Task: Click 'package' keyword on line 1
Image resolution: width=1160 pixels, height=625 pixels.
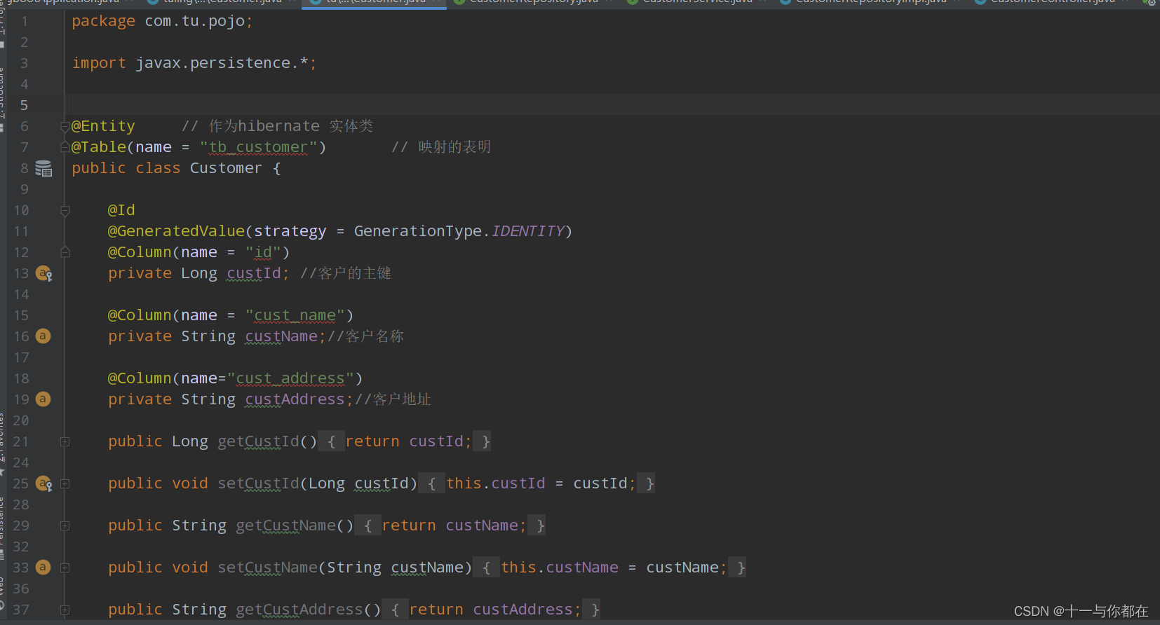Action: tap(103, 21)
